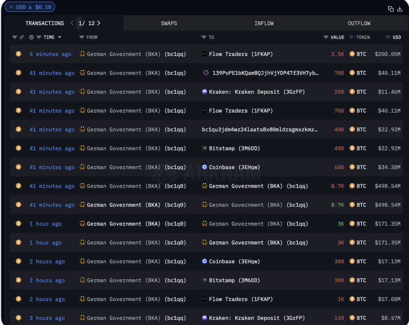Click Coinbase logo in the 300 BTC row

(204, 261)
